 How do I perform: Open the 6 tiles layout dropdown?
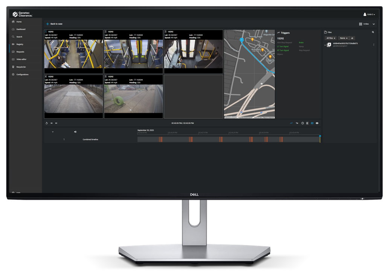click(367, 24)
